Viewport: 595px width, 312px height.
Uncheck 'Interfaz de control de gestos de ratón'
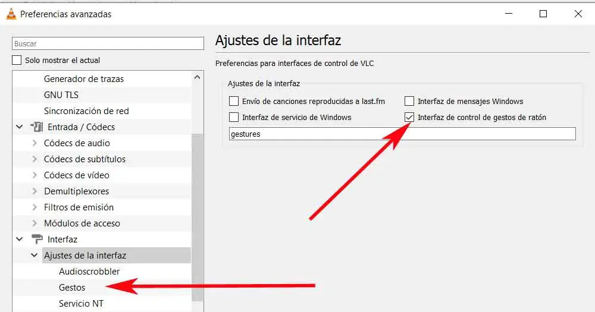point(409,117)
